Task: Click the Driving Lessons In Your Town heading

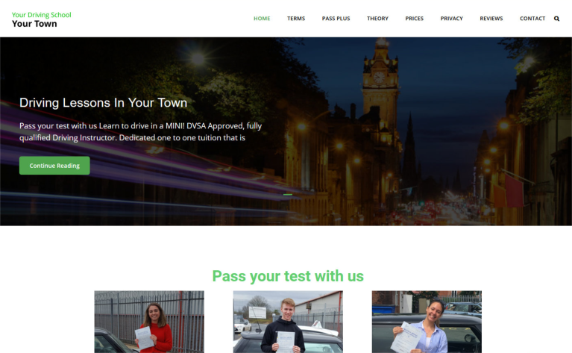Action: pos(103,102)
